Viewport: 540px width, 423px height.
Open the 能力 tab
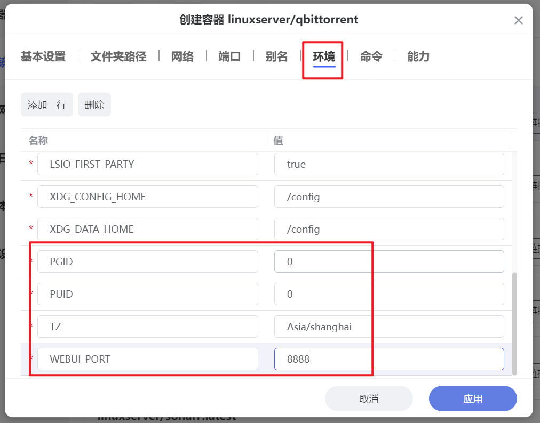(x=418, y=56)
